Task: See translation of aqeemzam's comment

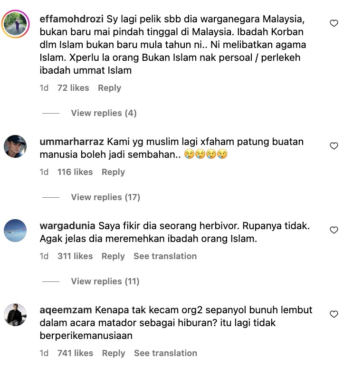Action: (x=165, y=353)
